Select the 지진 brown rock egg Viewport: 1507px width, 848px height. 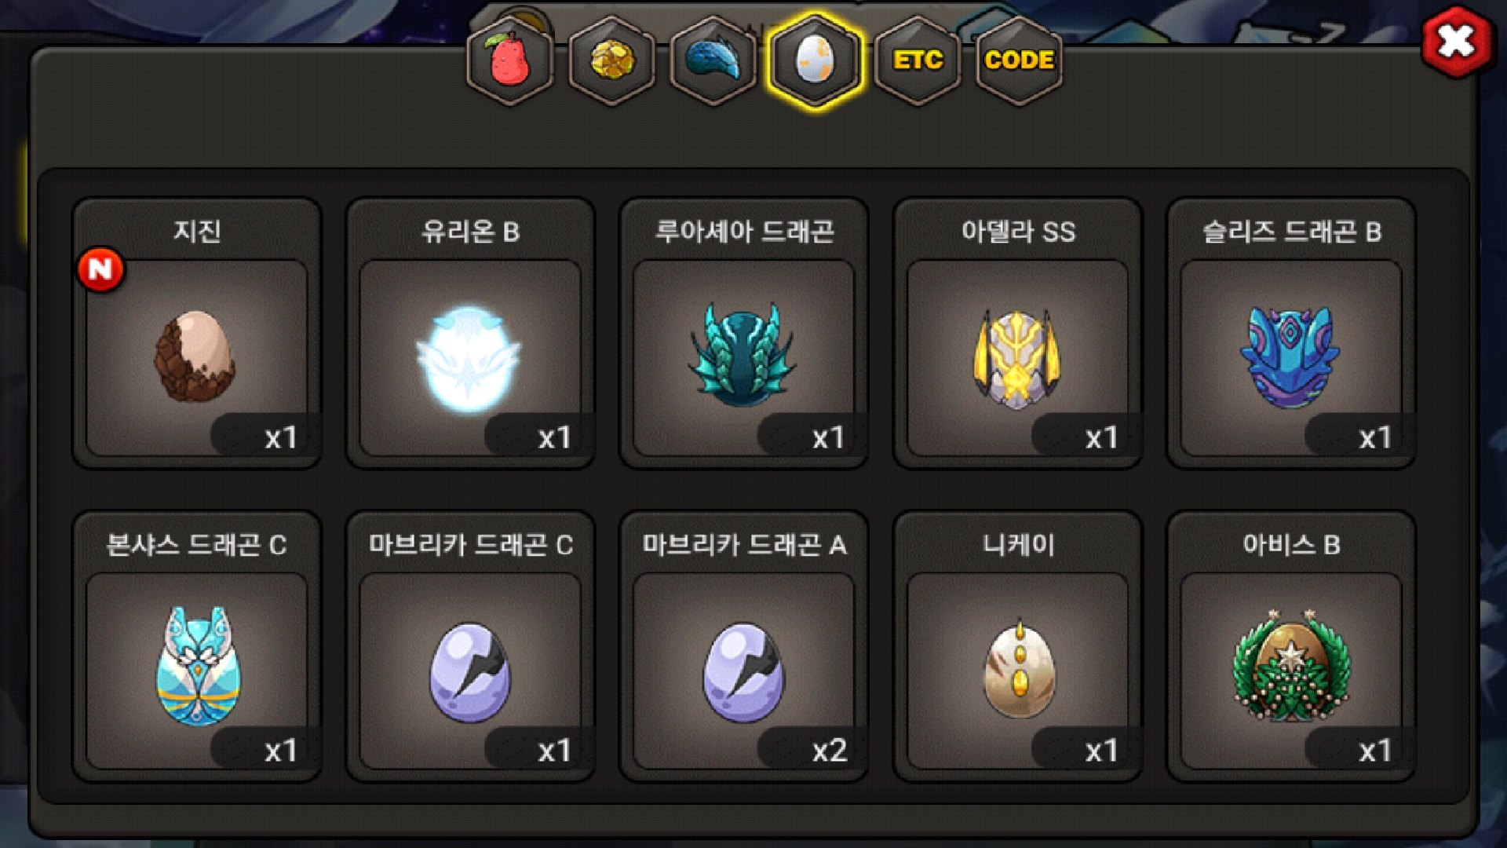[x=196, y=334]
